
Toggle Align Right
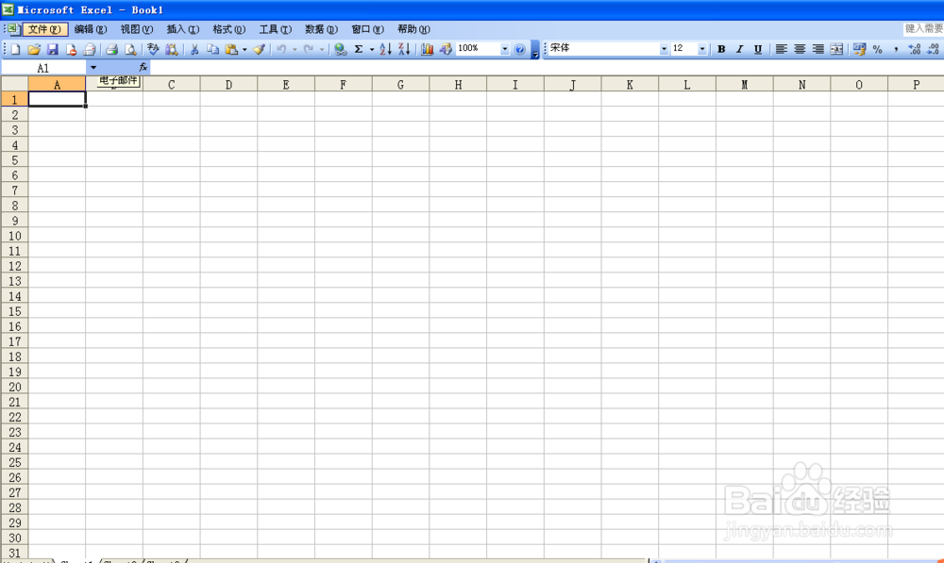[818, 49]
